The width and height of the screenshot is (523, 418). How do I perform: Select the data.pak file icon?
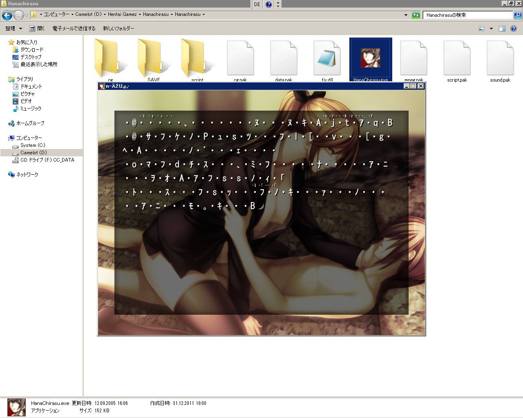click(284, 58)
